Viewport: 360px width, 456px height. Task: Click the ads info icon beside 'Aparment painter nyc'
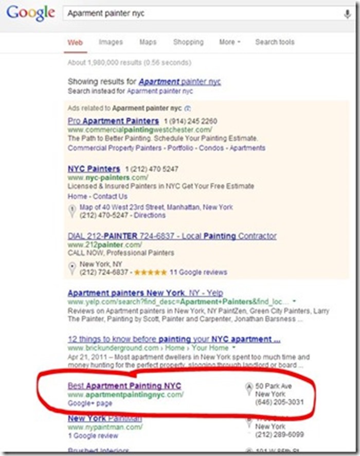click(x=188, y=109)
